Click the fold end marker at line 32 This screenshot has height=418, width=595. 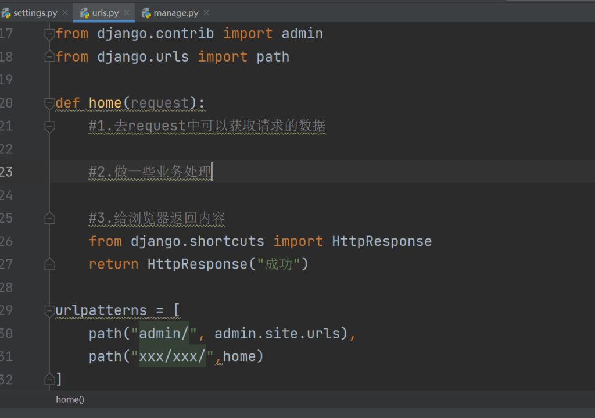coord(49,379)
